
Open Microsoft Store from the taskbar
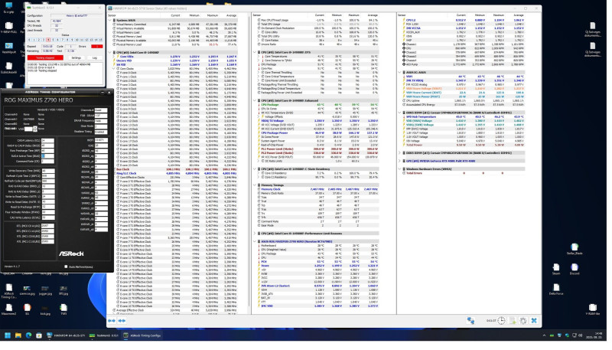39,335
